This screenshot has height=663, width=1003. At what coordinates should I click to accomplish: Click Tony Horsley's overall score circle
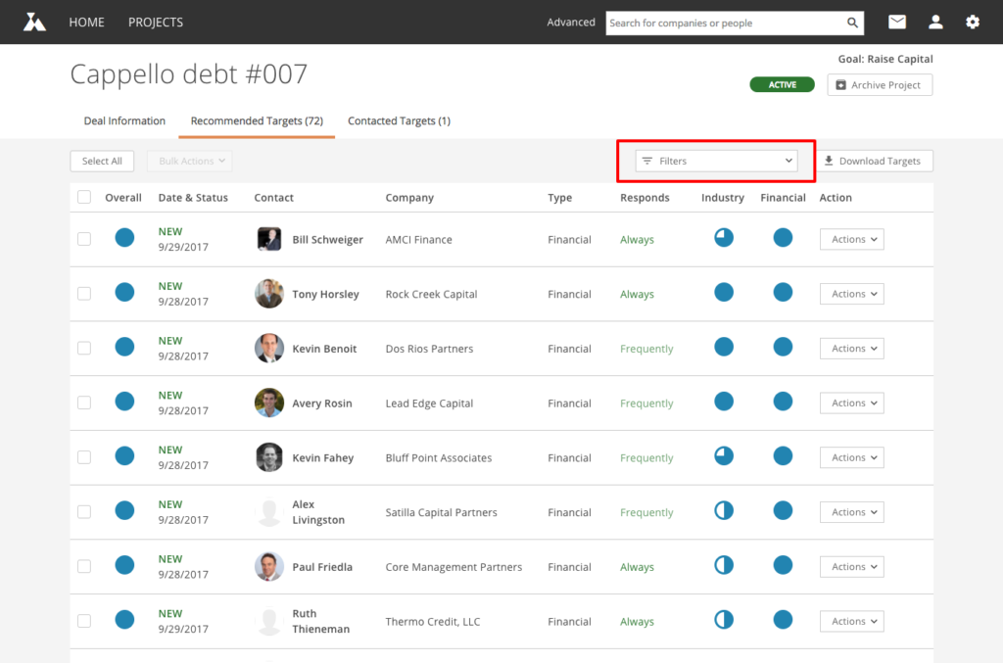point(124,292)
